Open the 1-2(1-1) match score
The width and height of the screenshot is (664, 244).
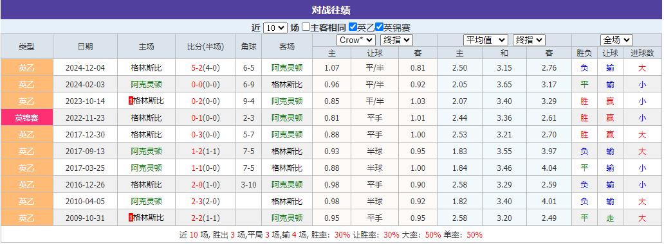pyautogui.click(x=205, y=151)
